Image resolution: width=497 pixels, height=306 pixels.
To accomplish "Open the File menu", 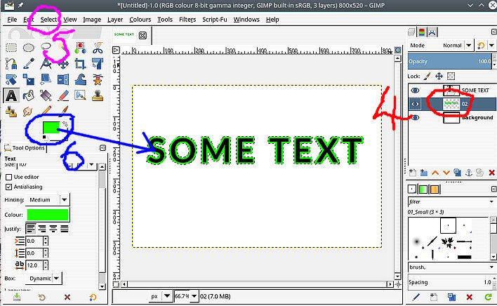I will tap(12, 20).
